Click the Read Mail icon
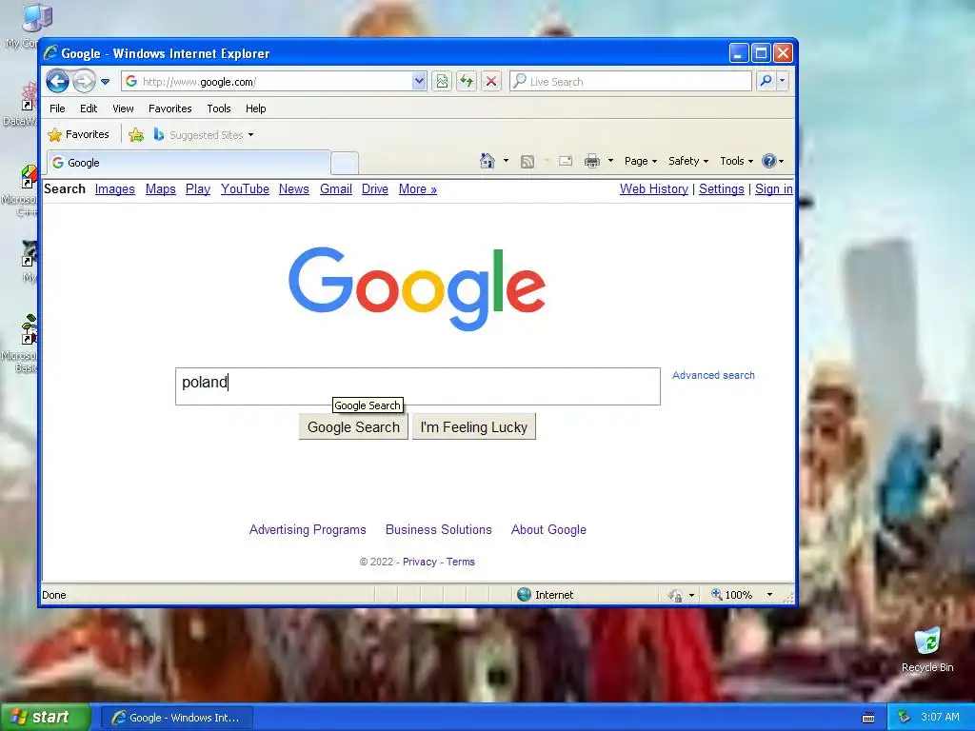975x731 pixels. tap(566, 162)
